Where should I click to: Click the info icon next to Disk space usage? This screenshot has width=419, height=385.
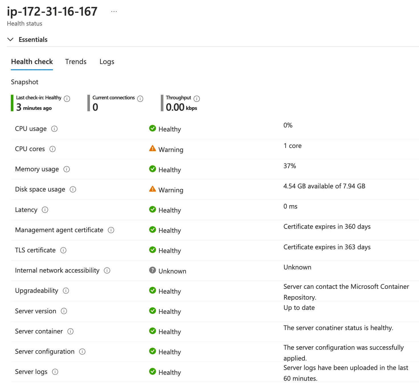pos(73,190)
